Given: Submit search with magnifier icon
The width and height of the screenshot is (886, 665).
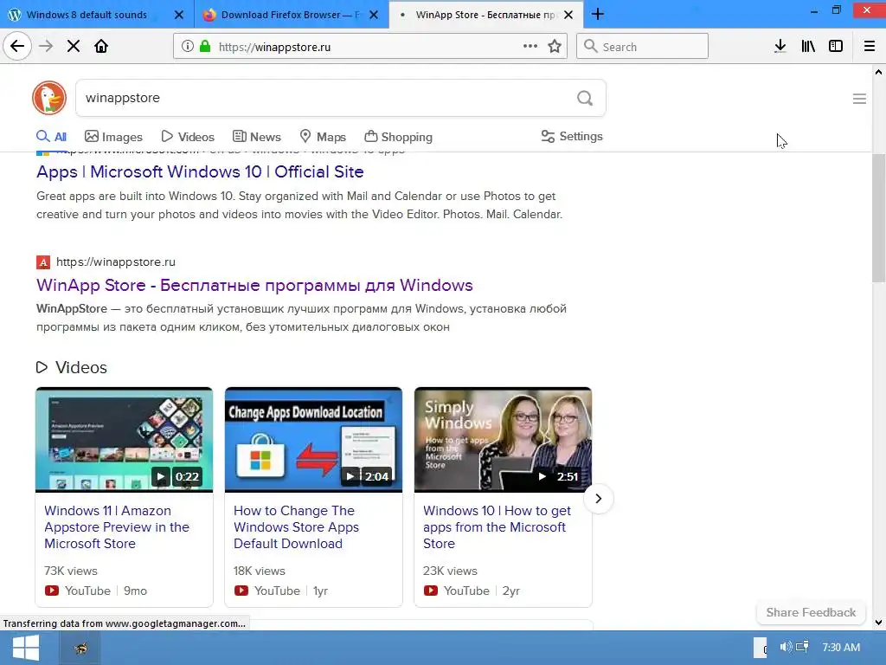Looking at the screenshot, I should (585, 99).
